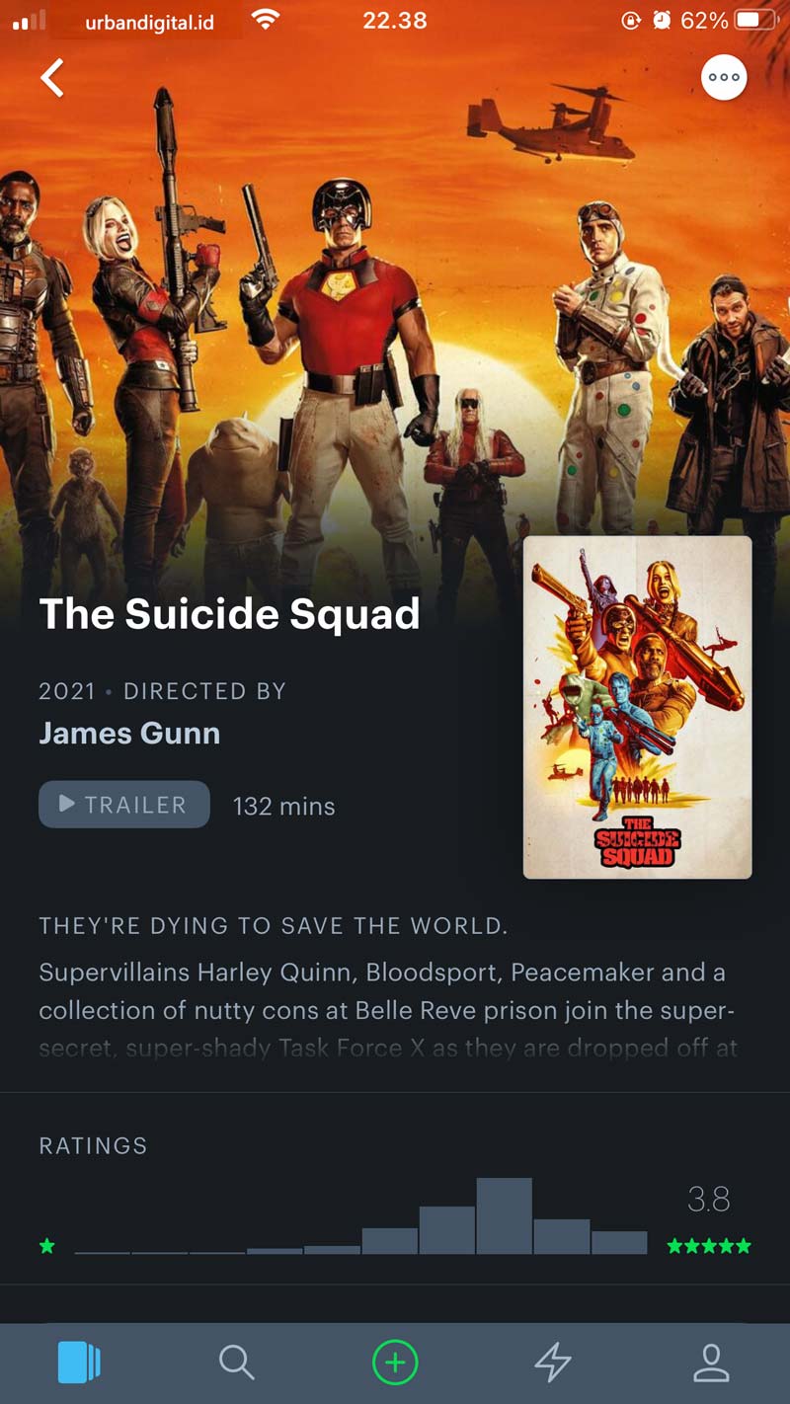Open the search magnifier tab

pyautogui.click(x=237, y=1364)
